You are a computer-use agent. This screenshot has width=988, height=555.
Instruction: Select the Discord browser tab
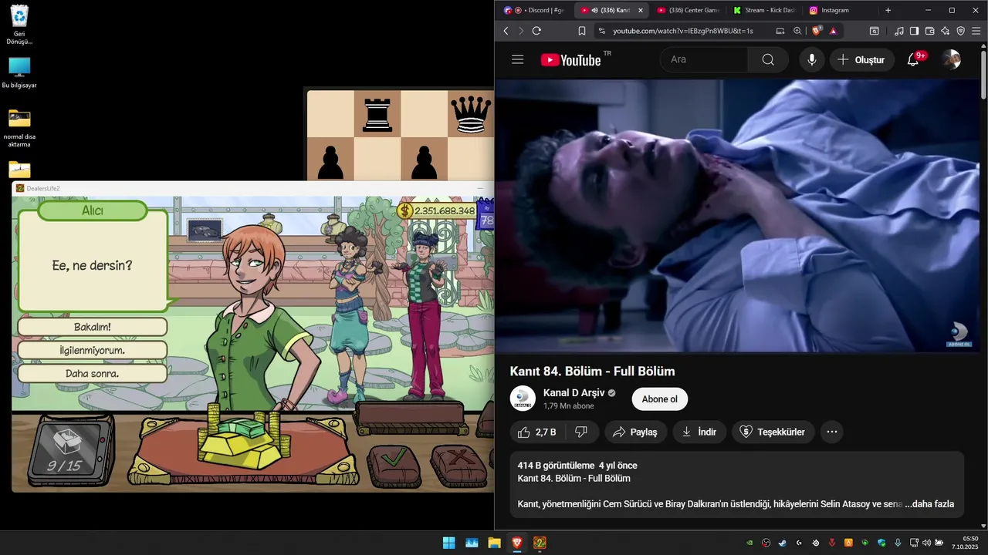click(x=534, y=10)
